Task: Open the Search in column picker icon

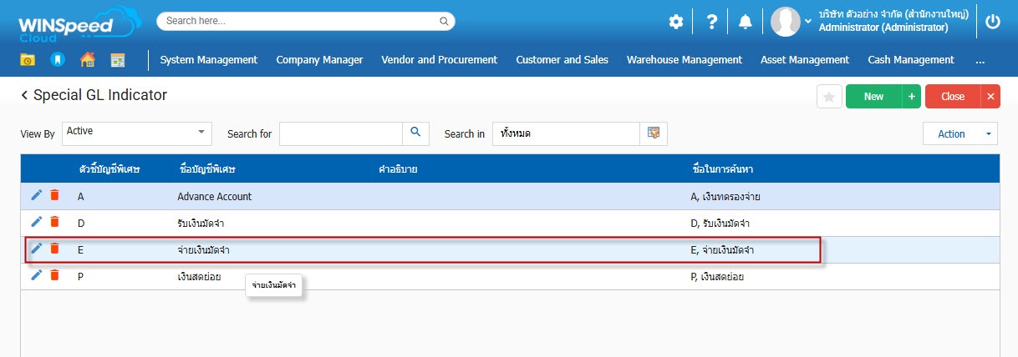Action: point(654,133)
